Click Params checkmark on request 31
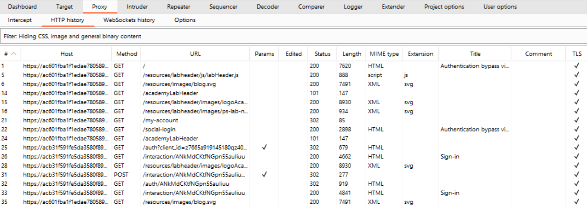The image size is (587, 207). pyautogui.click(x=264, y=175)
